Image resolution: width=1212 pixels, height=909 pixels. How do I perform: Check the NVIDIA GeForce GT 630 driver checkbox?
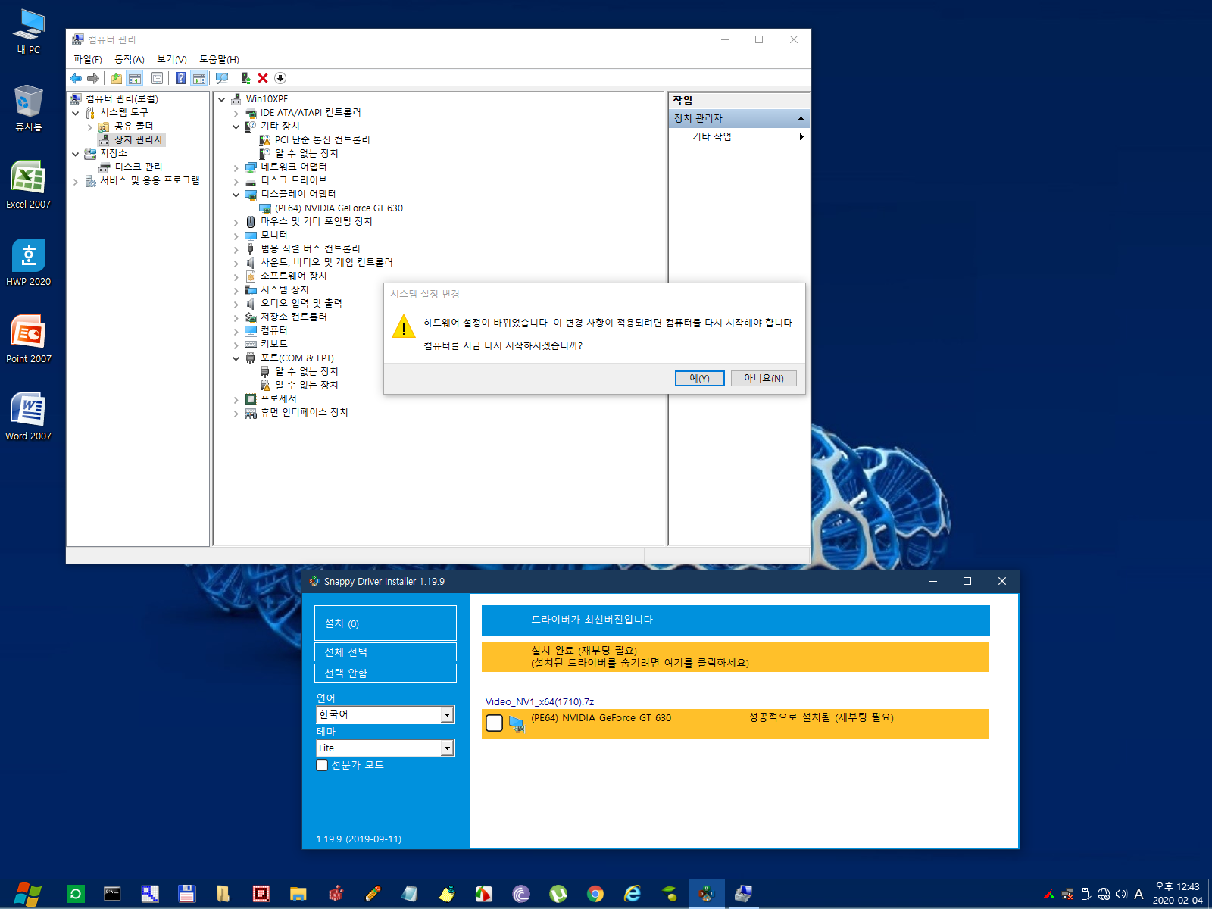pyautogui.click(x=494, y=723)
